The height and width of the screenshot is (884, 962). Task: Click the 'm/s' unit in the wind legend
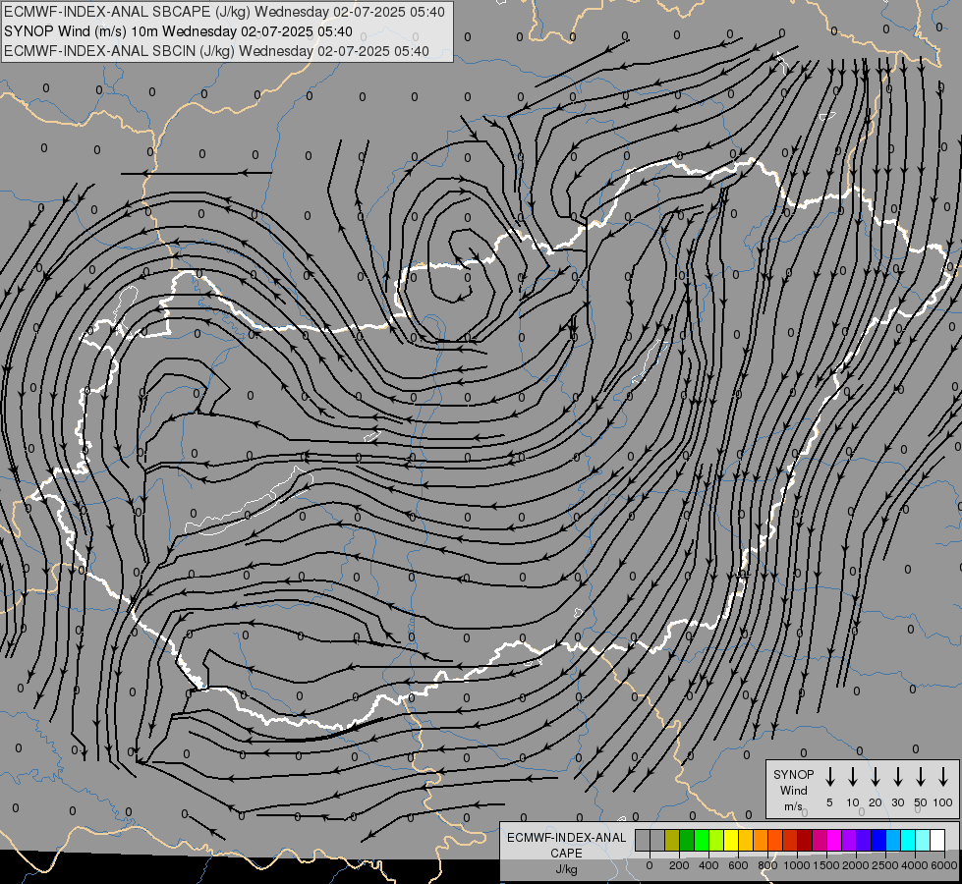[x=793, y=806]
